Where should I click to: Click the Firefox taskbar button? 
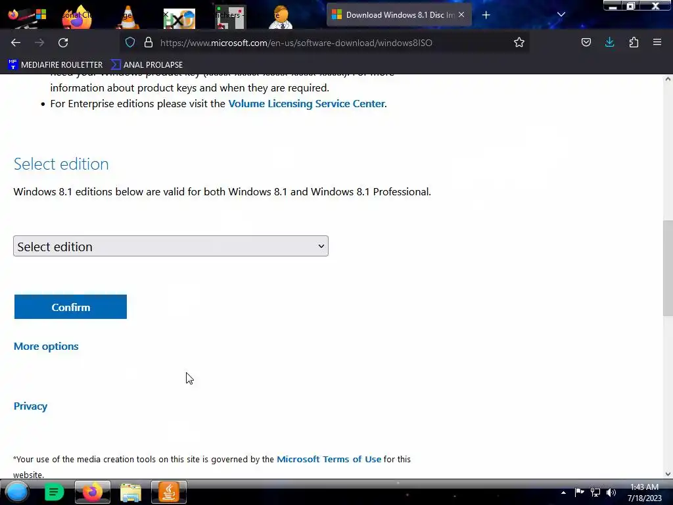(92, 492)
